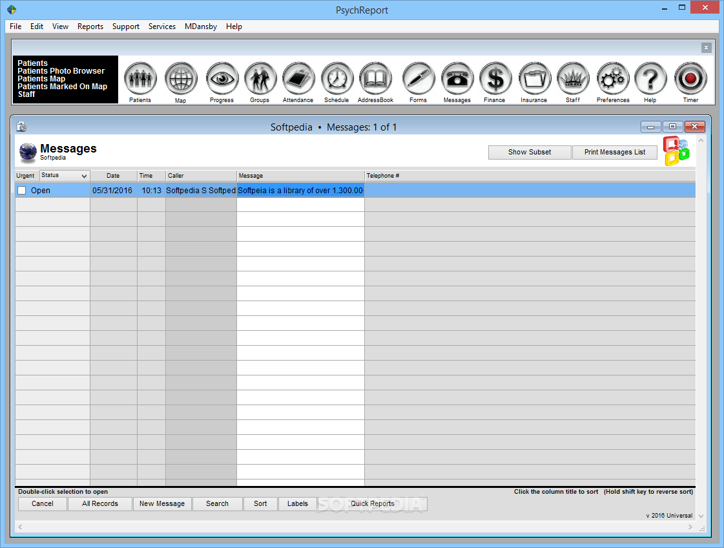Open the MDansby menu
Screen dimensions: 724x548
(x=200, y=26)
